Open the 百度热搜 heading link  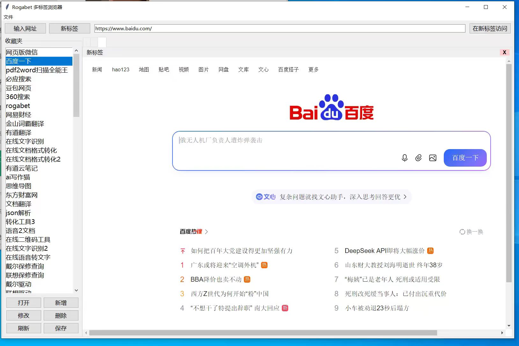coord(194,232)
